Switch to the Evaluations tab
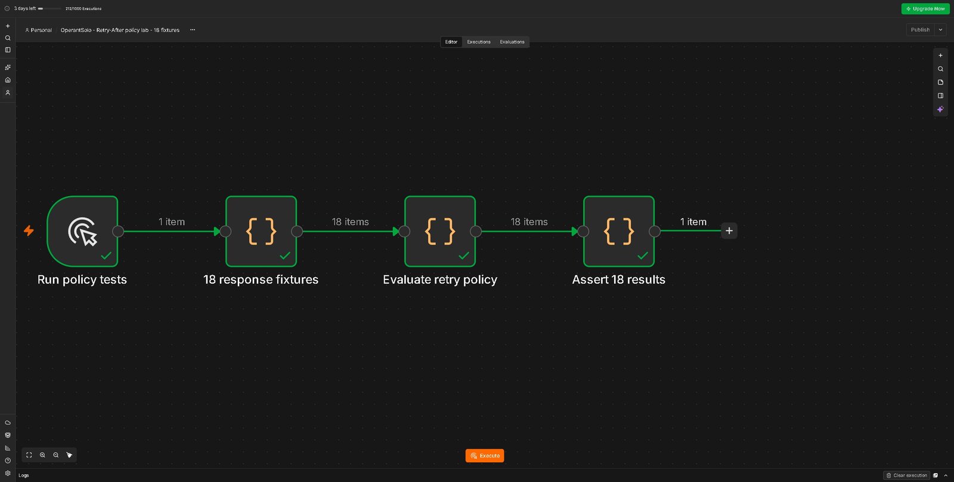 click(x=512, y=42)
